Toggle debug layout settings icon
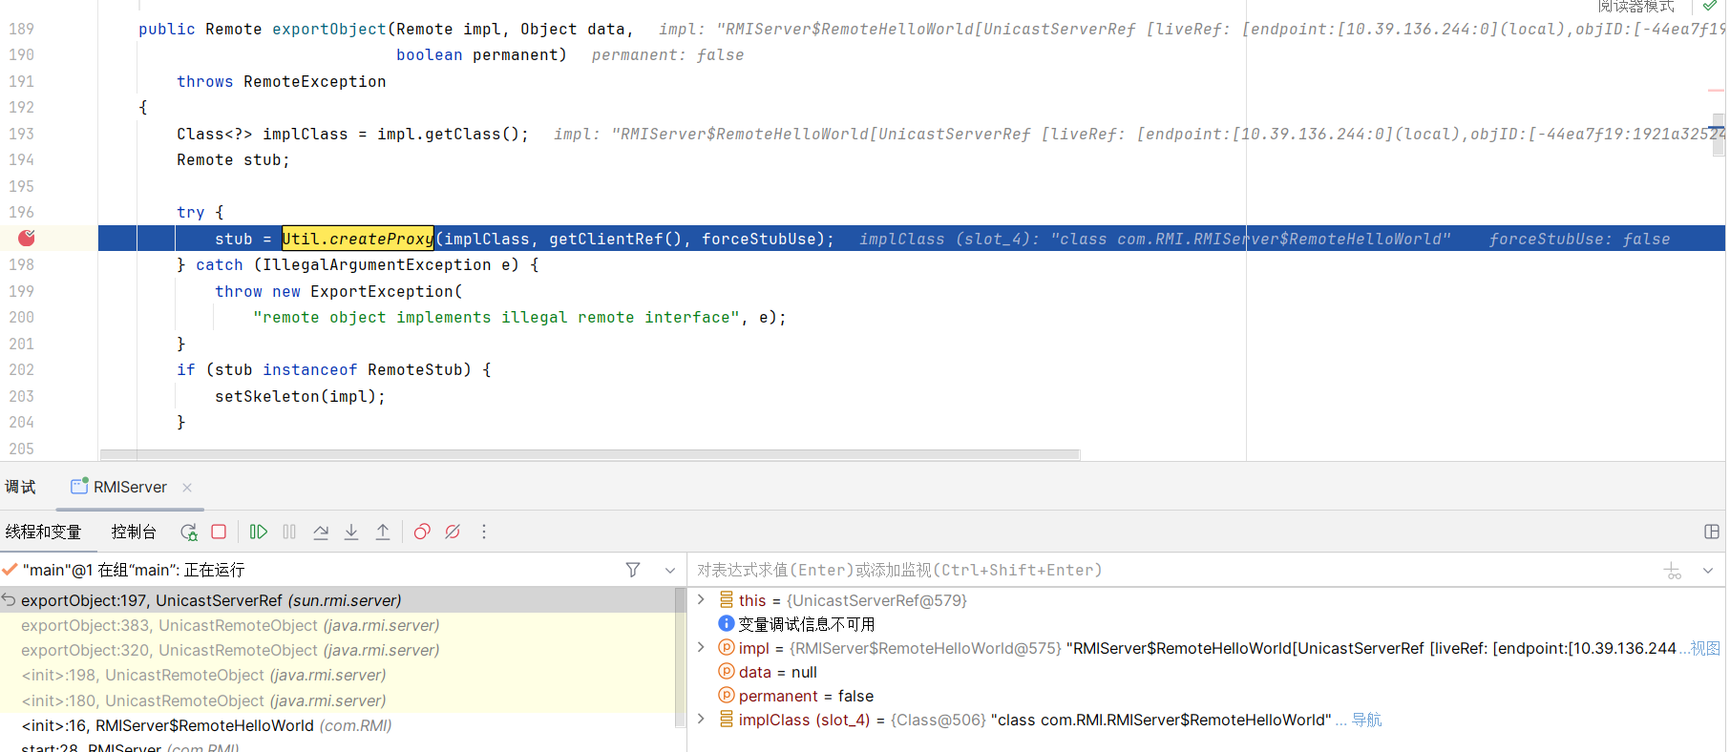1730x752 pixels. click(x=1712, y=532)
